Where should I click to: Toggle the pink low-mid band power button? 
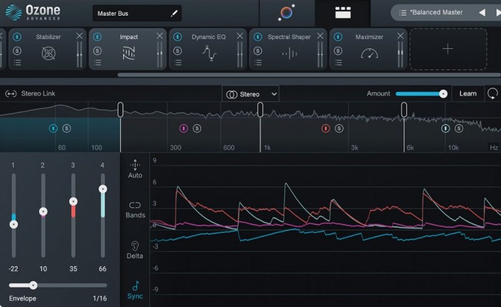click(x=183, y=128)
